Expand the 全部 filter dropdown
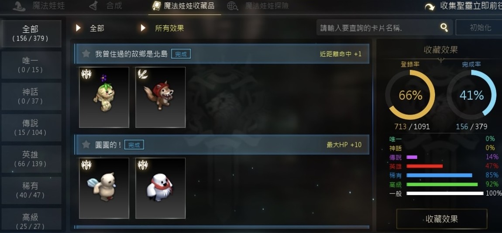The width and height of the screenshot is (502, 233). click(90, 28)
